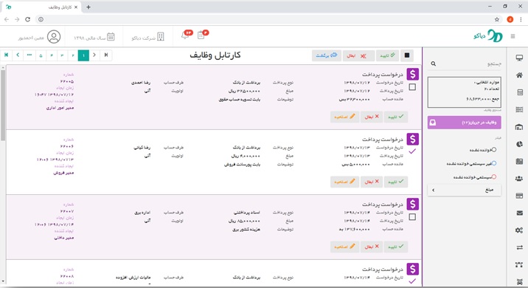Check the first payment request checkbox
This screenshot has width=528, height=288.
point(412,87)
